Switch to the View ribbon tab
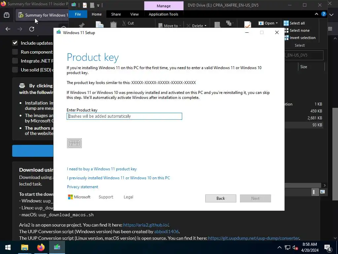 pos(134,14)
